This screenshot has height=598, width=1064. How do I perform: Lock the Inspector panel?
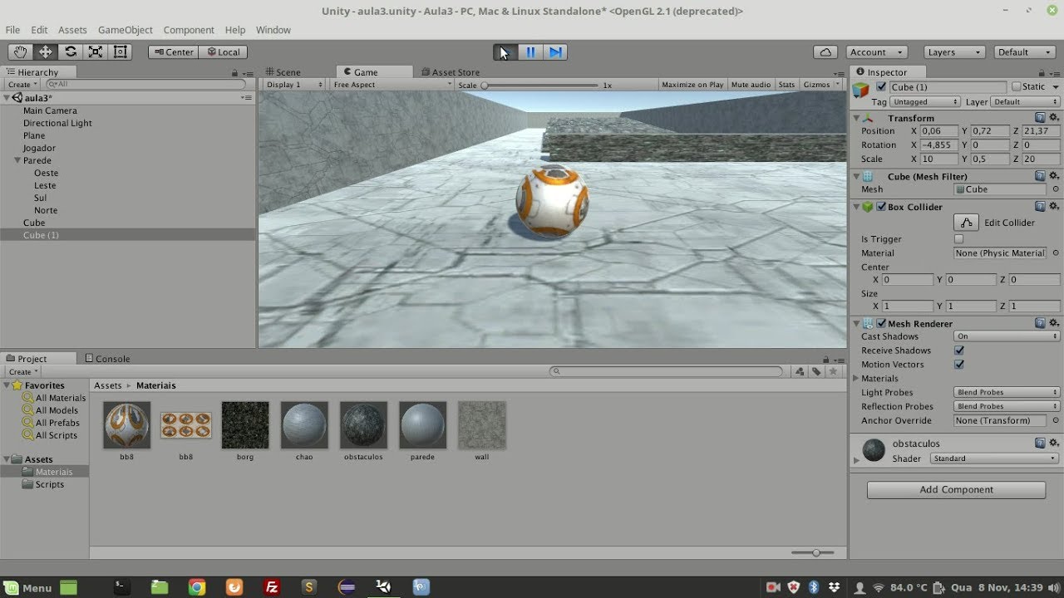tap(1042, 72)
